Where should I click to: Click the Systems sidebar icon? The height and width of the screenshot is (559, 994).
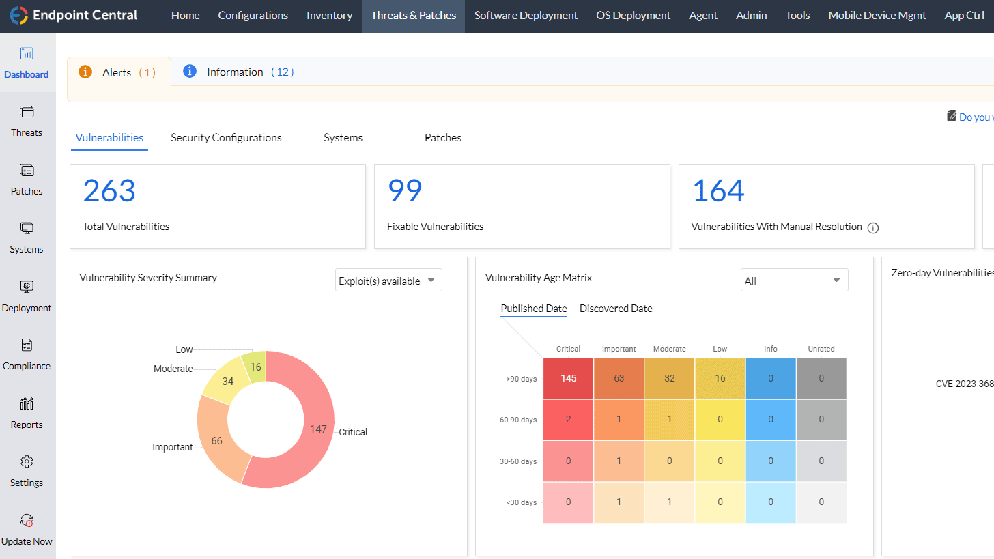(27, 238)
